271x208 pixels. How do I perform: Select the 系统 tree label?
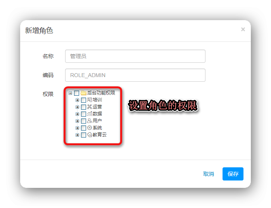click(x=97, y=128)
